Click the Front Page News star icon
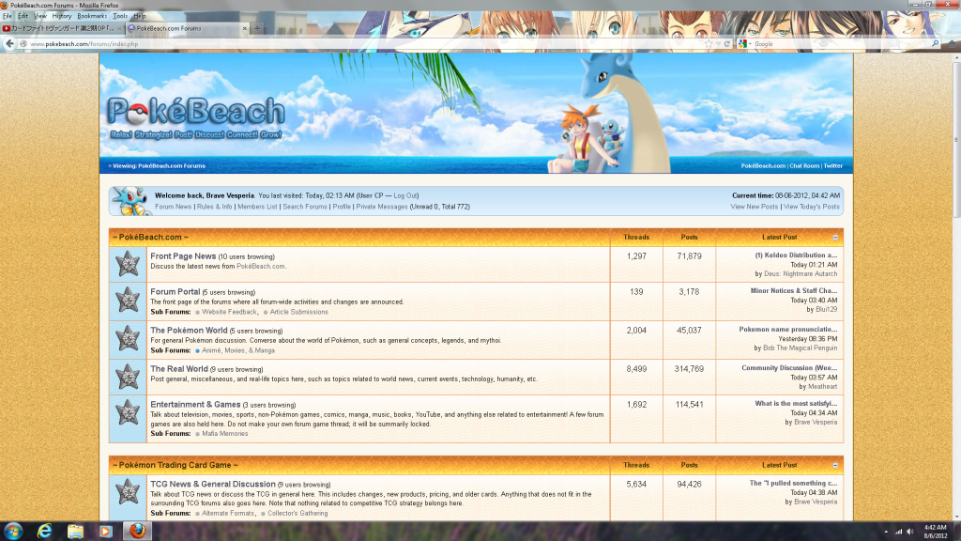The height and width of the screenshot is (541, 961). coord(128,264)
